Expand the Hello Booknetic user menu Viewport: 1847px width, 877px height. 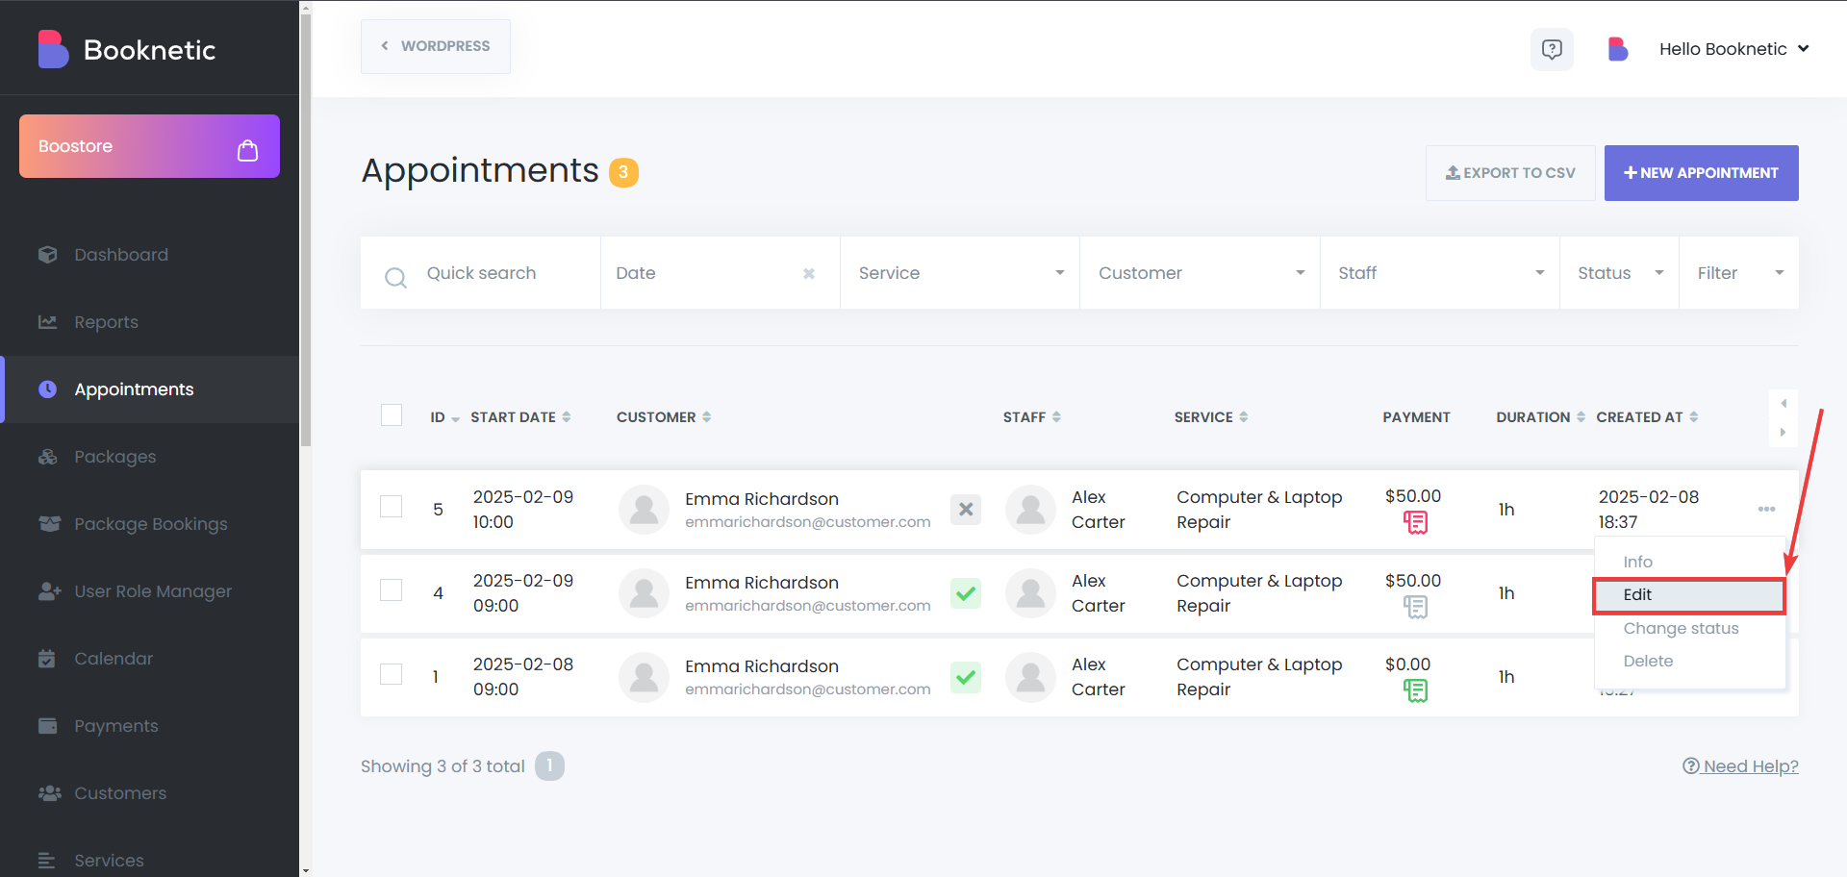[x=1733, y=49]
